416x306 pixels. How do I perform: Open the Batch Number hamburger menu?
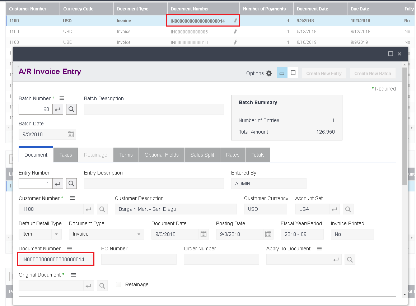point(62,98)
